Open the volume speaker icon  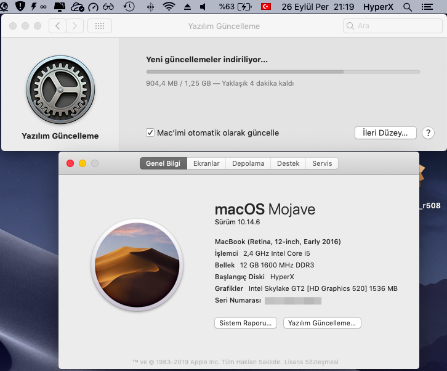click(x=204, y=7)
